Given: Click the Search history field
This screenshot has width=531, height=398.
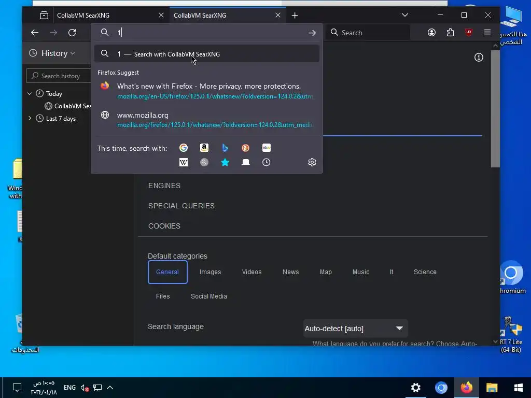Looking at the screenshot, I should (59, 76).
